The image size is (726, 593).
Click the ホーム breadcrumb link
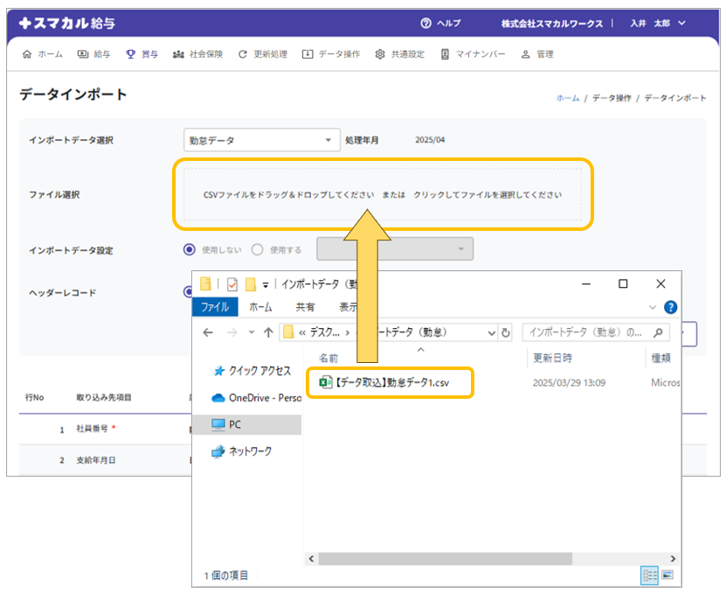[567, 98]
